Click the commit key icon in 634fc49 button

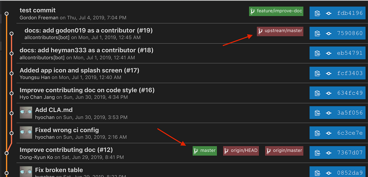coord(328,93)
